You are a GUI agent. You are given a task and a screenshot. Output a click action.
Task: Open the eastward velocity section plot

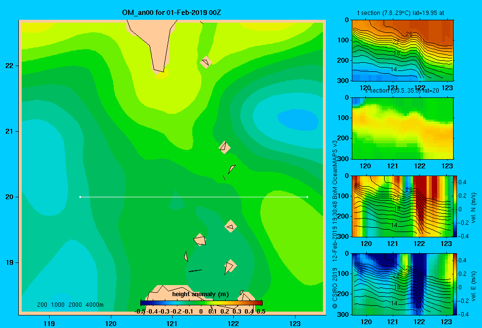(x=402, y=284)
